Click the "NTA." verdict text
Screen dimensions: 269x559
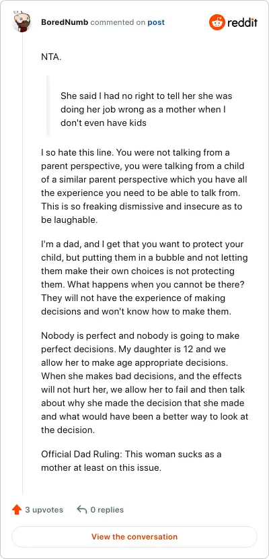point(51,57)
